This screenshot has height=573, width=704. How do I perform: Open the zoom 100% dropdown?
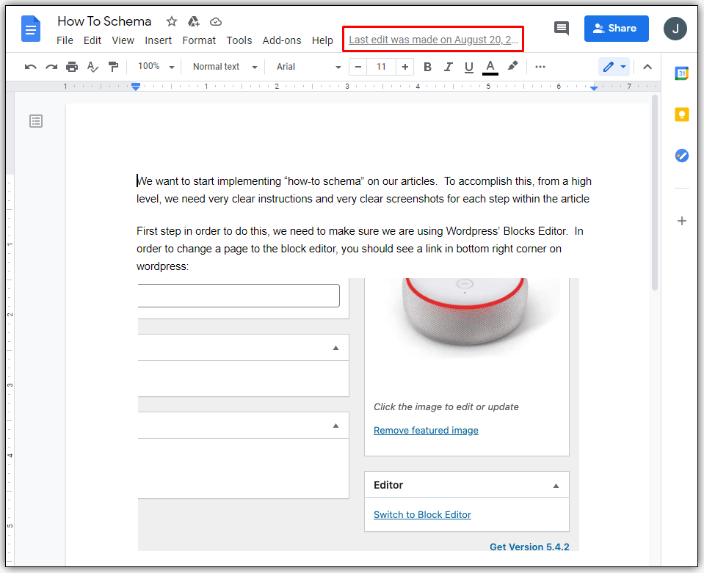click(x=156, y=67)
